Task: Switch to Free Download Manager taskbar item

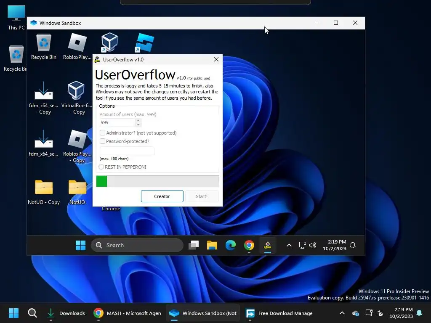Action: pyautogui.click(x=279, y=313)
